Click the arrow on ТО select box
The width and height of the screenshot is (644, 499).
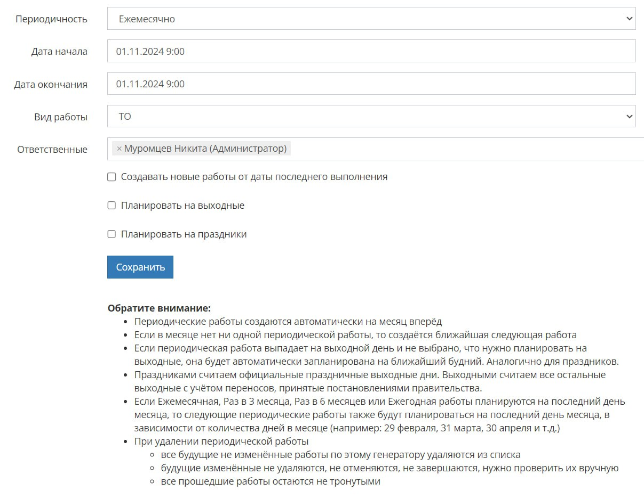(629, 116)
